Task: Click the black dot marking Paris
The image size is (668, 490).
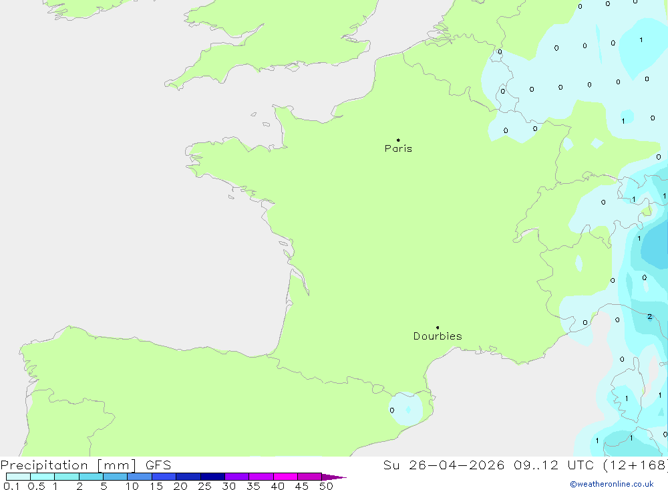Action: [x=398, y=140]
